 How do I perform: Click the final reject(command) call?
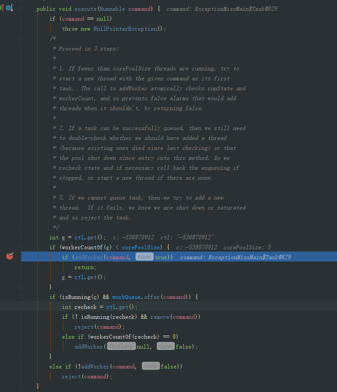point(85,377)
